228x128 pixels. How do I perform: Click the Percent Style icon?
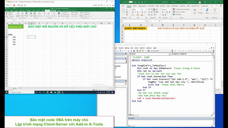click(x=167, y=12)
